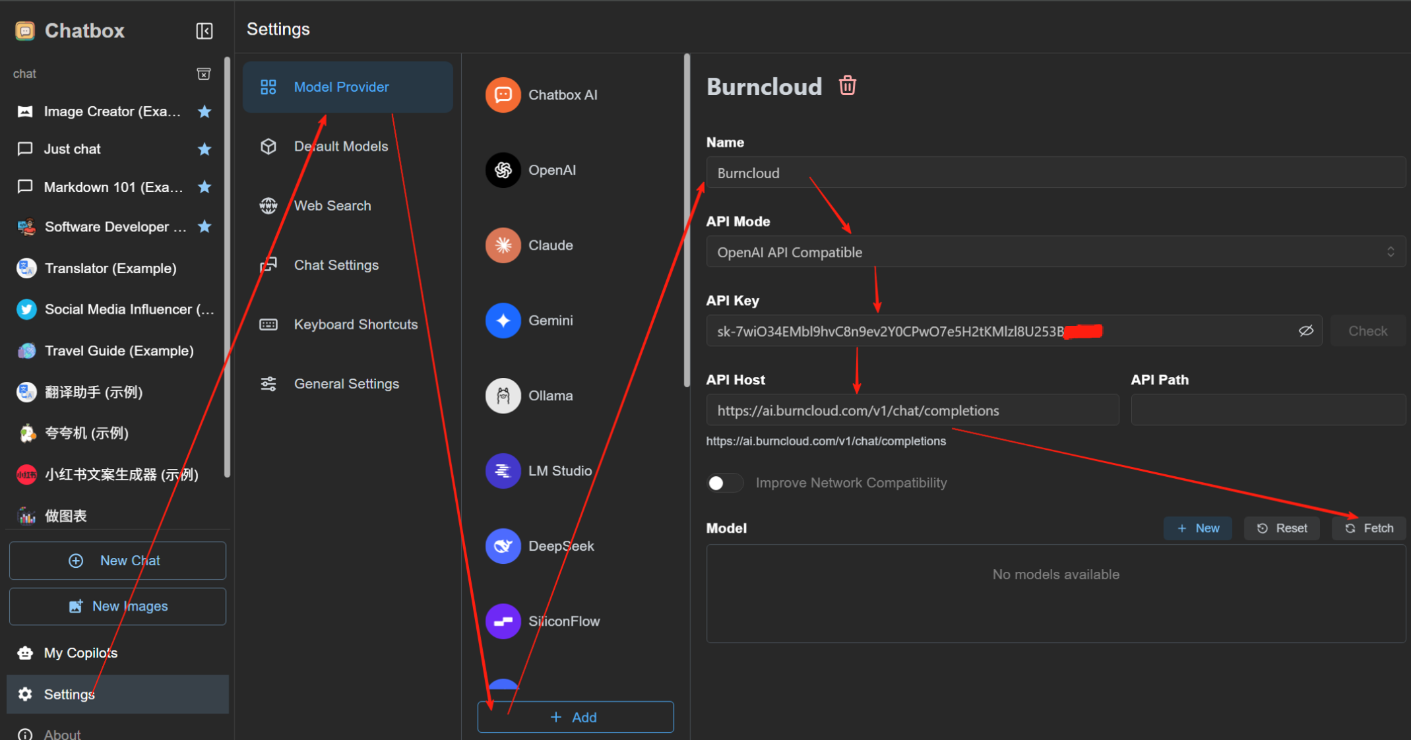This screenshot has width=1411, height=740.
Task: Open the API Mode dropdown
Action: (1055, 252)
